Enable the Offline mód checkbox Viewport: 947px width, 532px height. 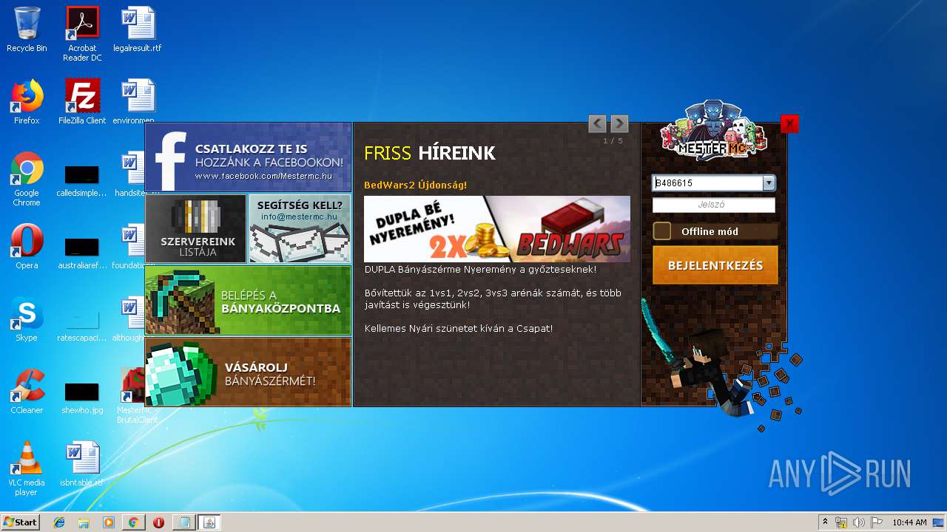pos(662,231)
